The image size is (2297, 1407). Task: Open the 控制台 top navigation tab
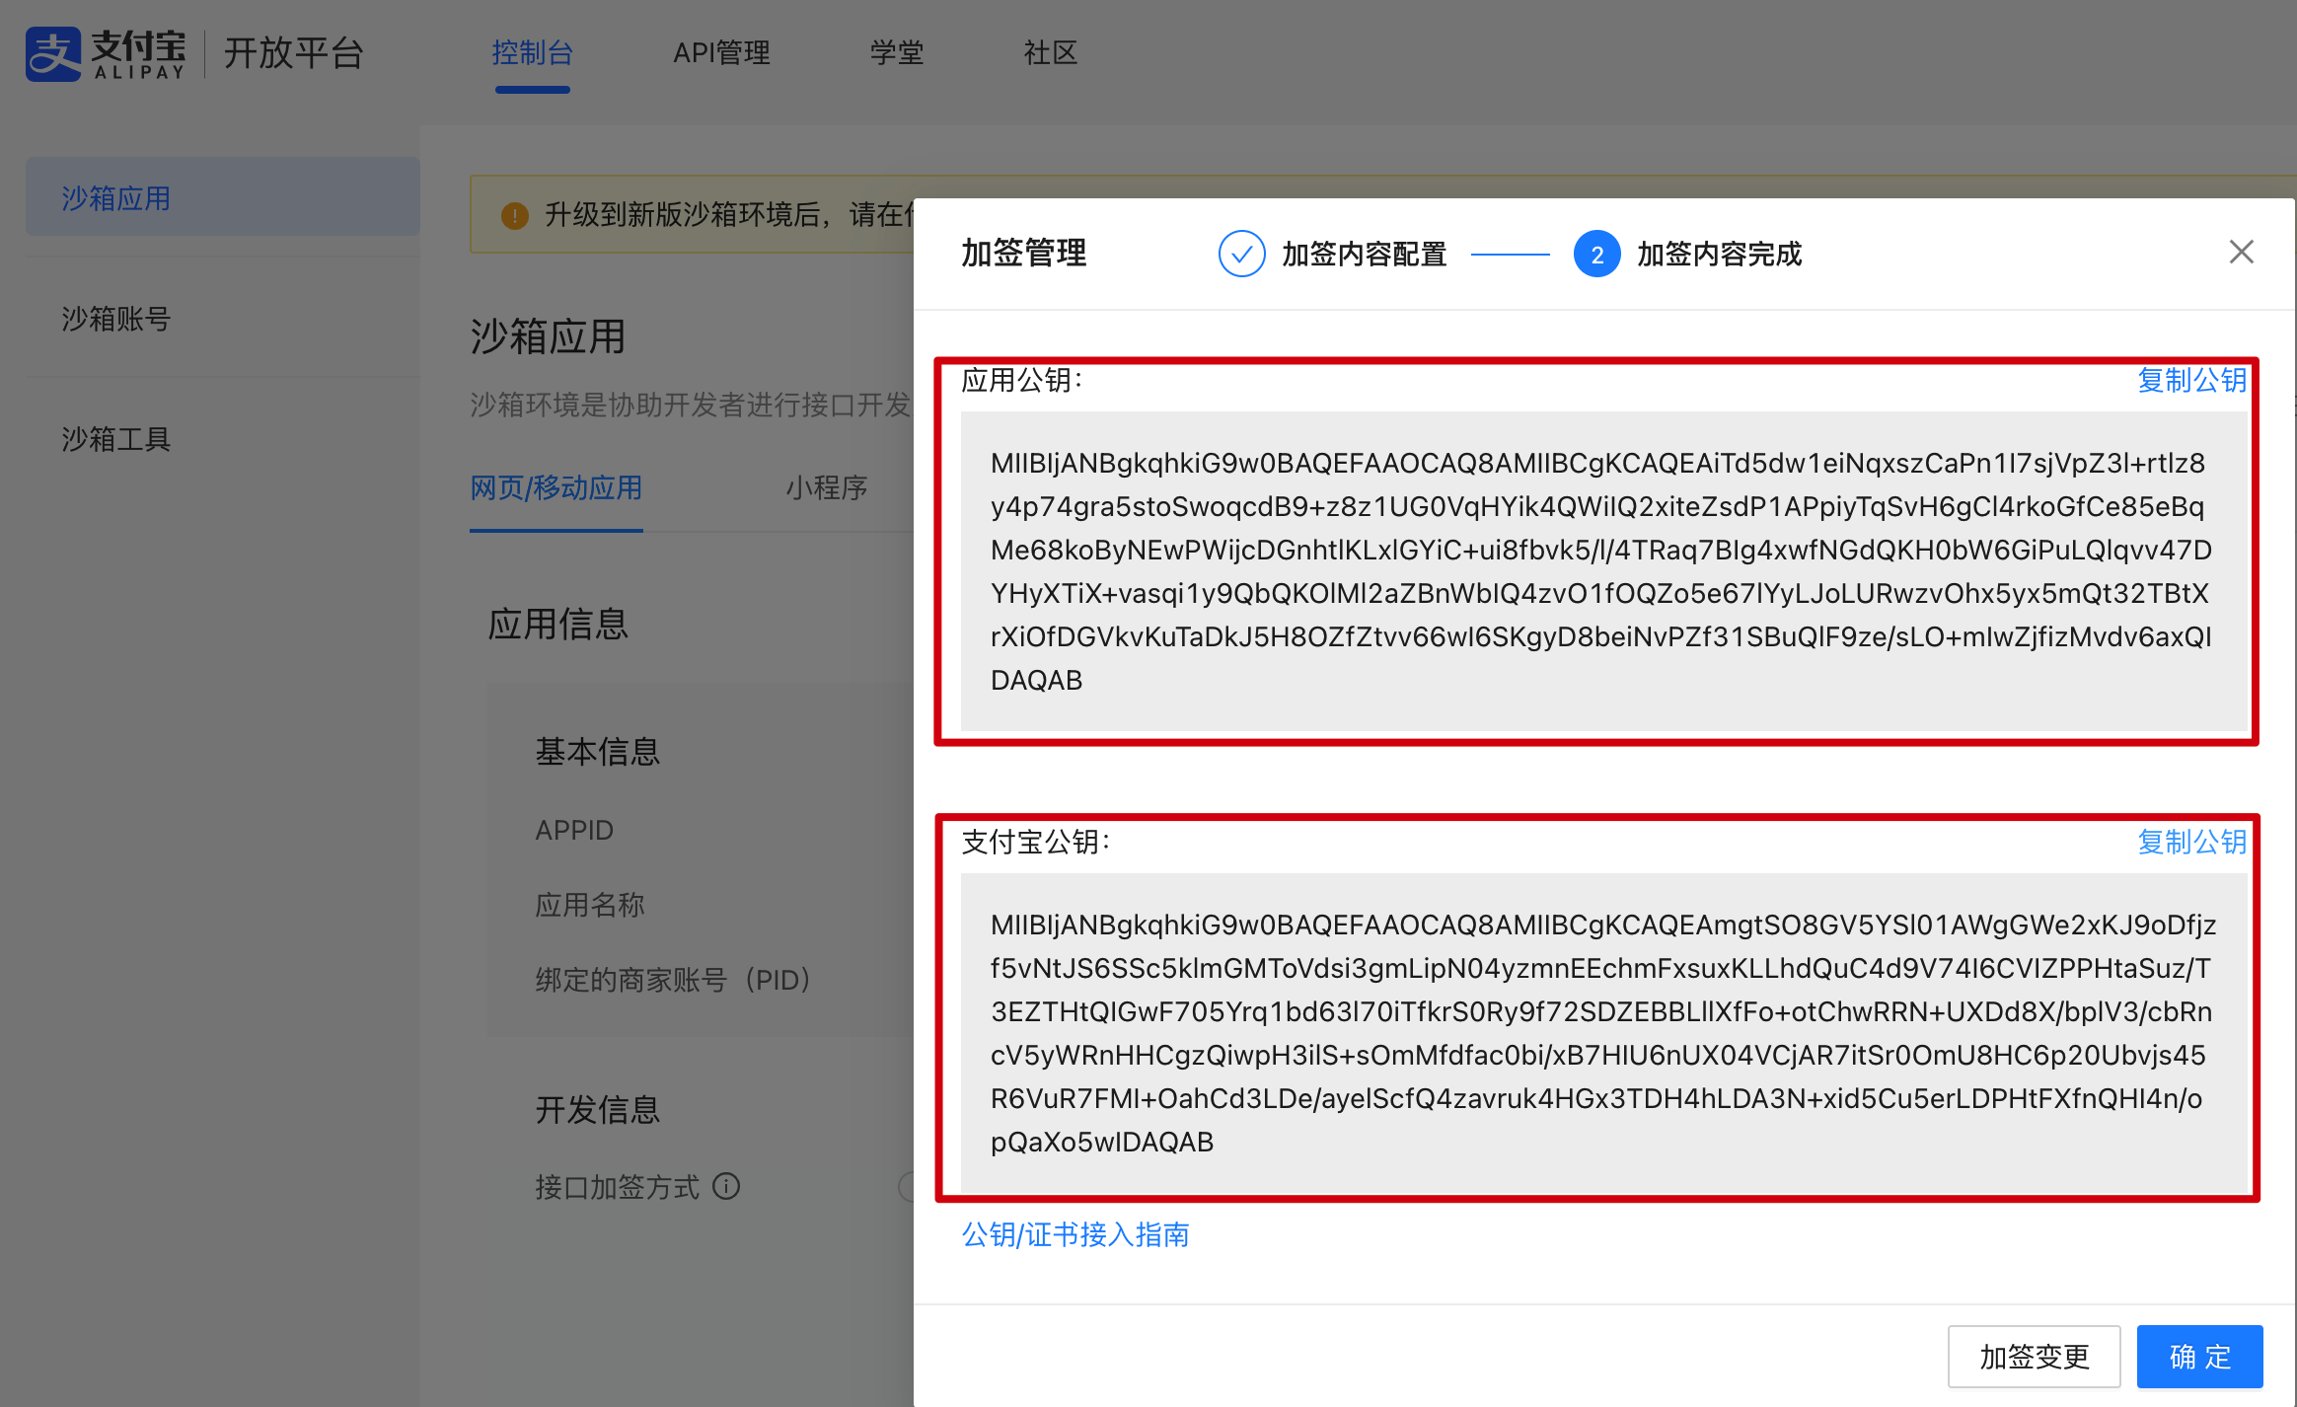pyautogui.click(x=533, y=53)
